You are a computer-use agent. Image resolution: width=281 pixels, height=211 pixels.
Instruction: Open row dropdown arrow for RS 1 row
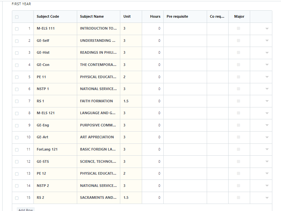[267, 101]
